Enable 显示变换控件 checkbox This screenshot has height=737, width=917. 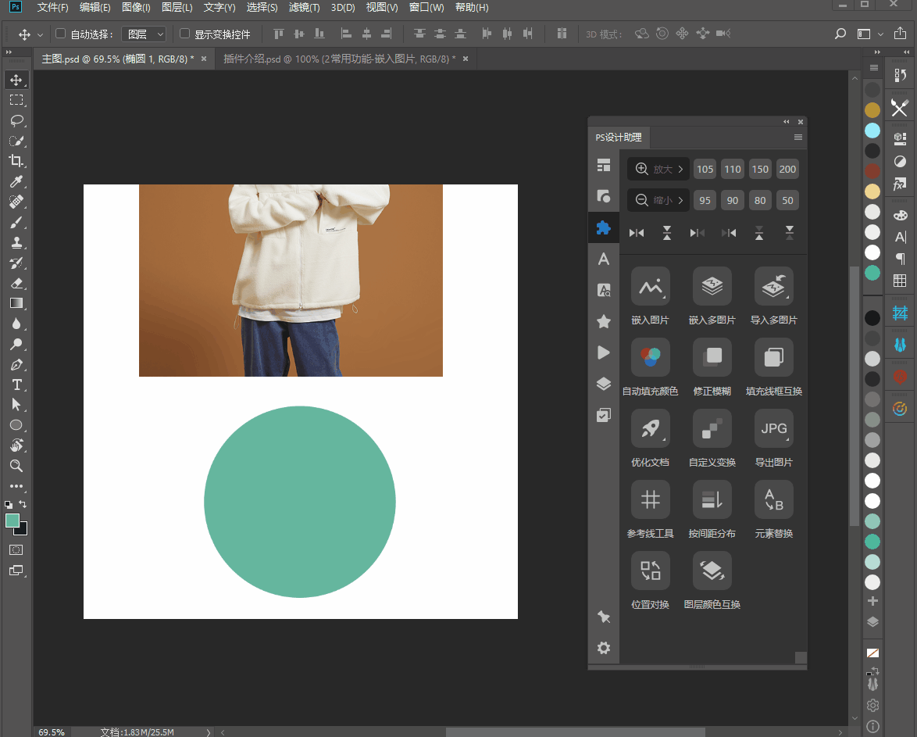[185, 34]
